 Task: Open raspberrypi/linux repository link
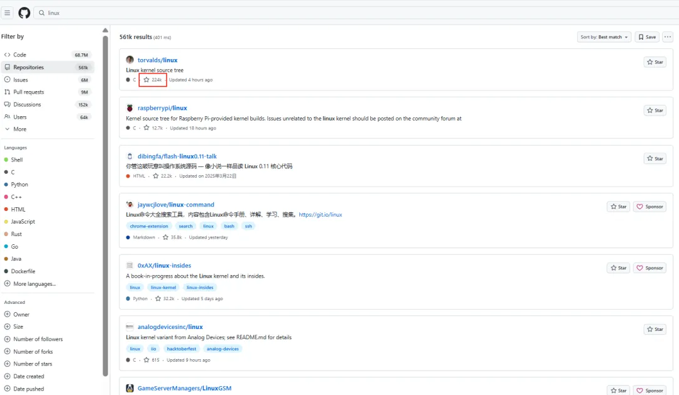[x=162, y=108]
